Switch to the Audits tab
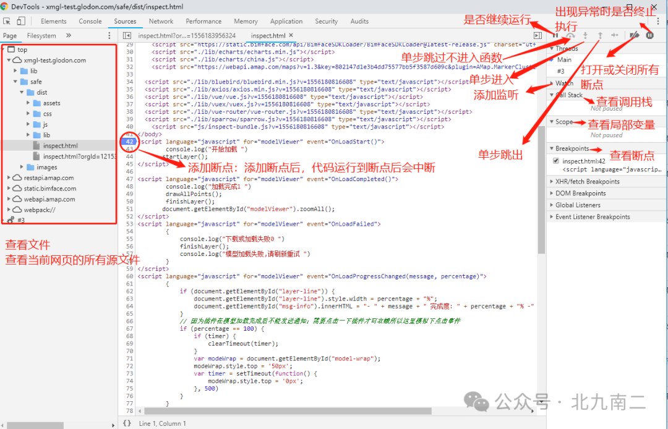This screenshot has width=668, height=429. 359,21
